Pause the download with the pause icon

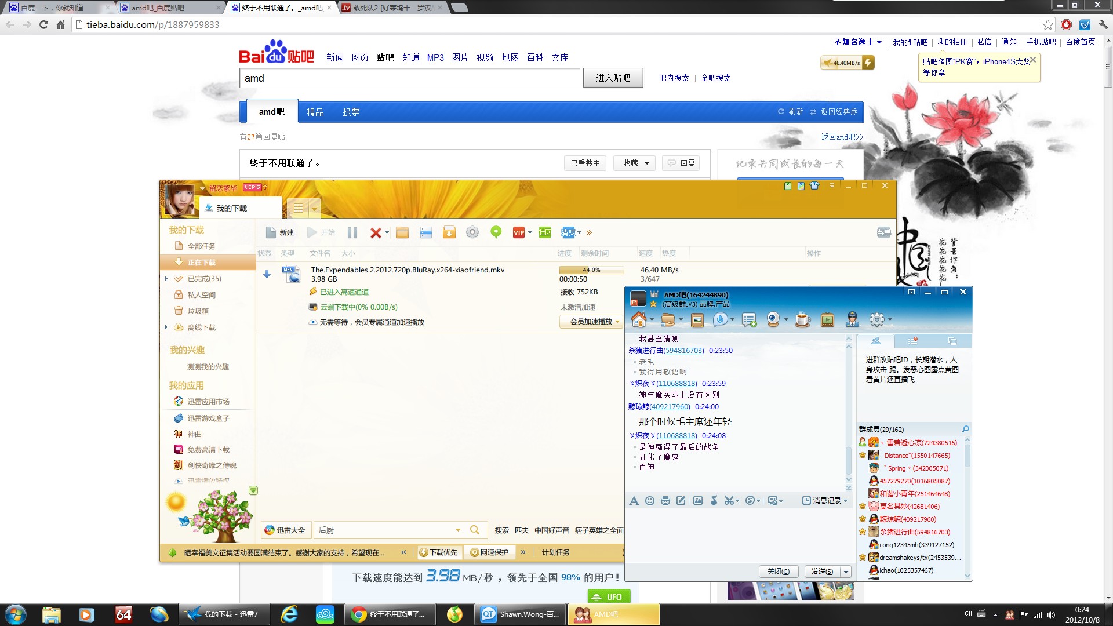point(352,232)
